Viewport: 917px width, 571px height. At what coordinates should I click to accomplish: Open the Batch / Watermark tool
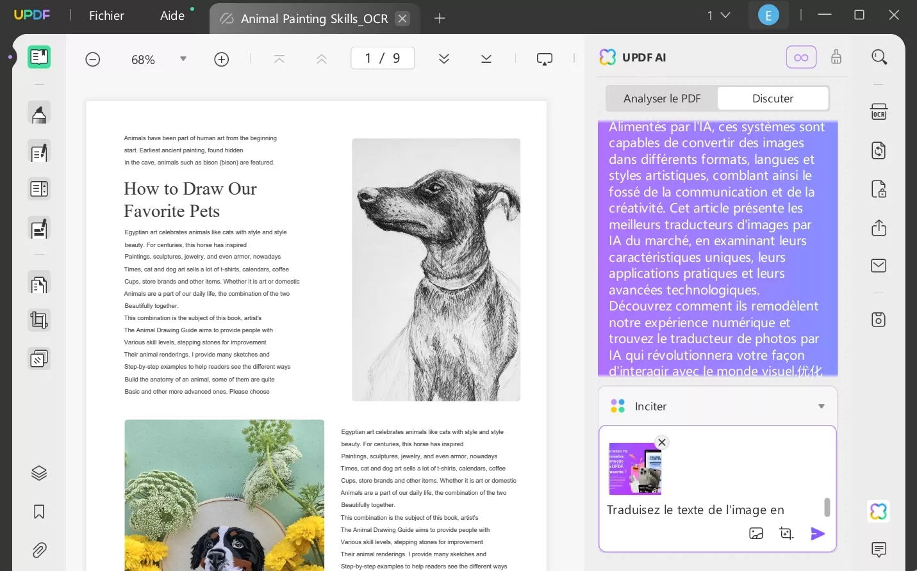39,358
